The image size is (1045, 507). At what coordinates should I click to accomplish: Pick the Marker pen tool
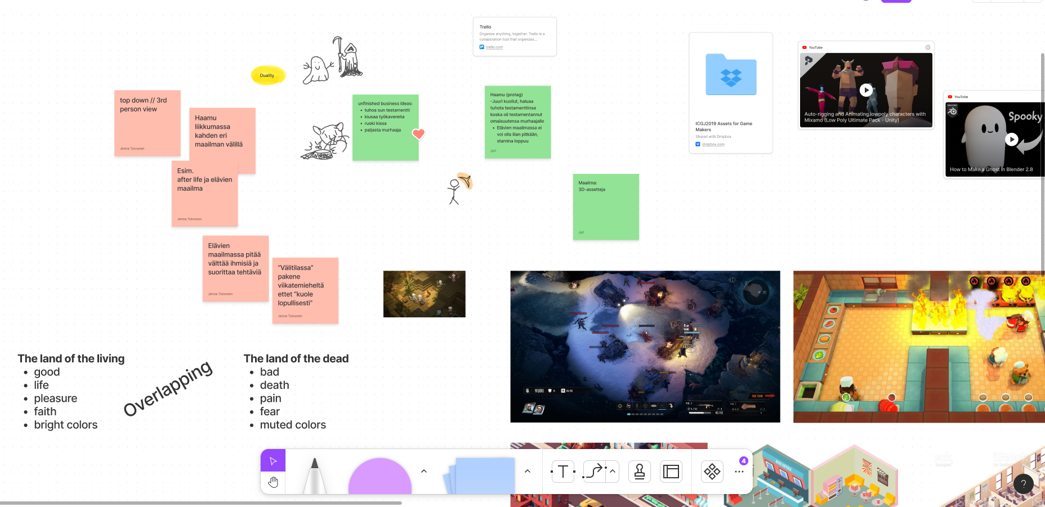[315, 476]
